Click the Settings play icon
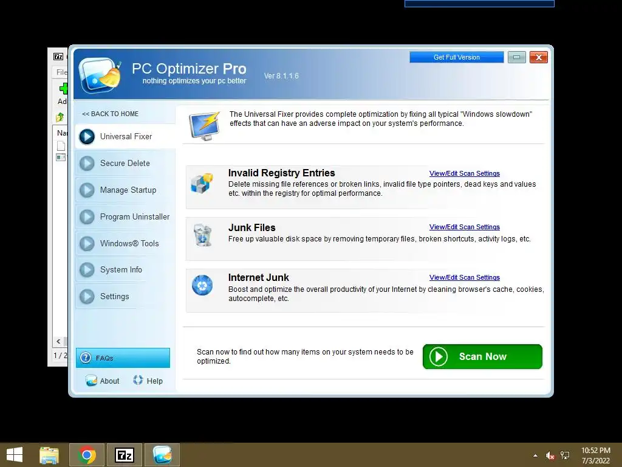Image resolution: width=622 pixels, height=467 pixels. tap(87, 297)
